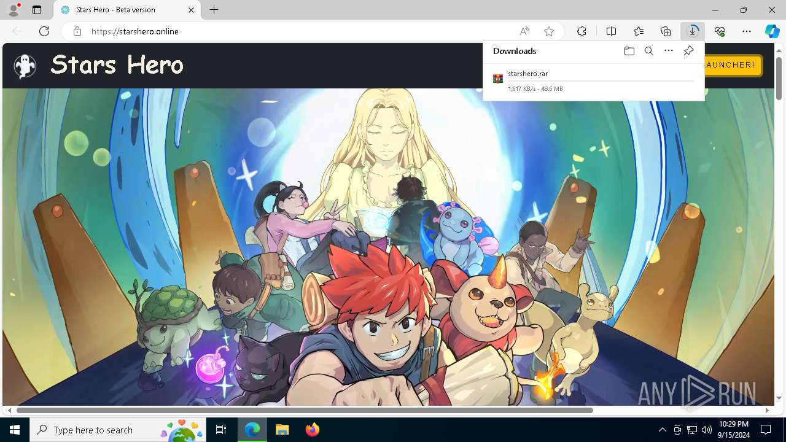The image size is (786, 442).
Task: Open the Copilot sidebar icon
Action: 772,31
